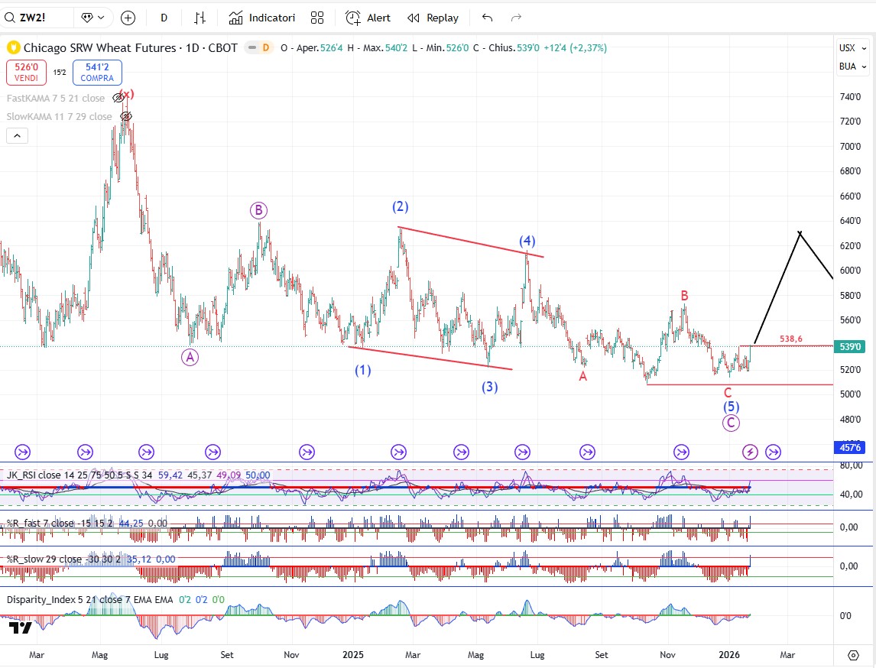The width and height of the screenshot is (876, 668).
Task: Toggle visibility of FastKAMA indicator
Action: tap(118, 98)
